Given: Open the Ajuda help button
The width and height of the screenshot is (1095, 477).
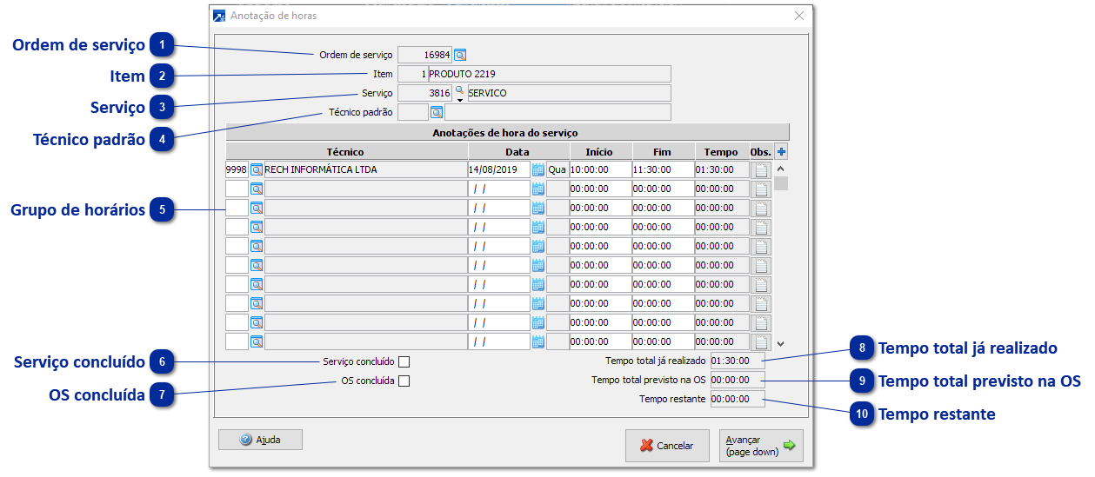Looking at the screenshot, I should (x=260, y=440).
